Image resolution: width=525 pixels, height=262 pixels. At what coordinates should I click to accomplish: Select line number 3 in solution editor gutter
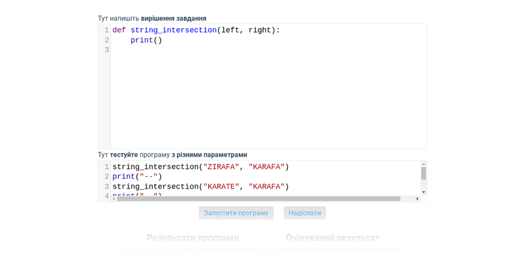coord(106,50)
